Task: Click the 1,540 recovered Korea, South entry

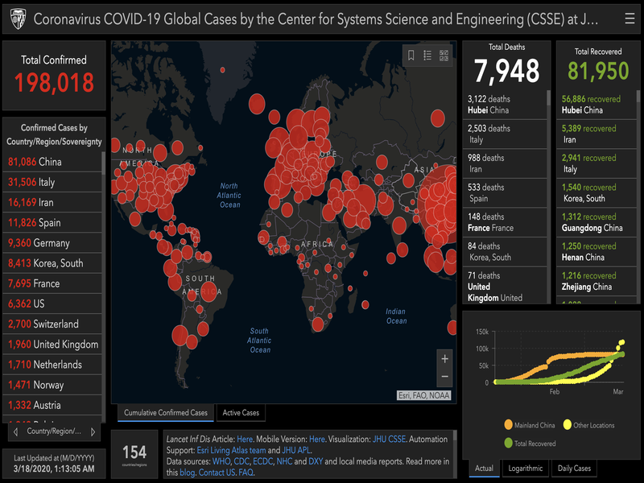Action: pos(597,193)
